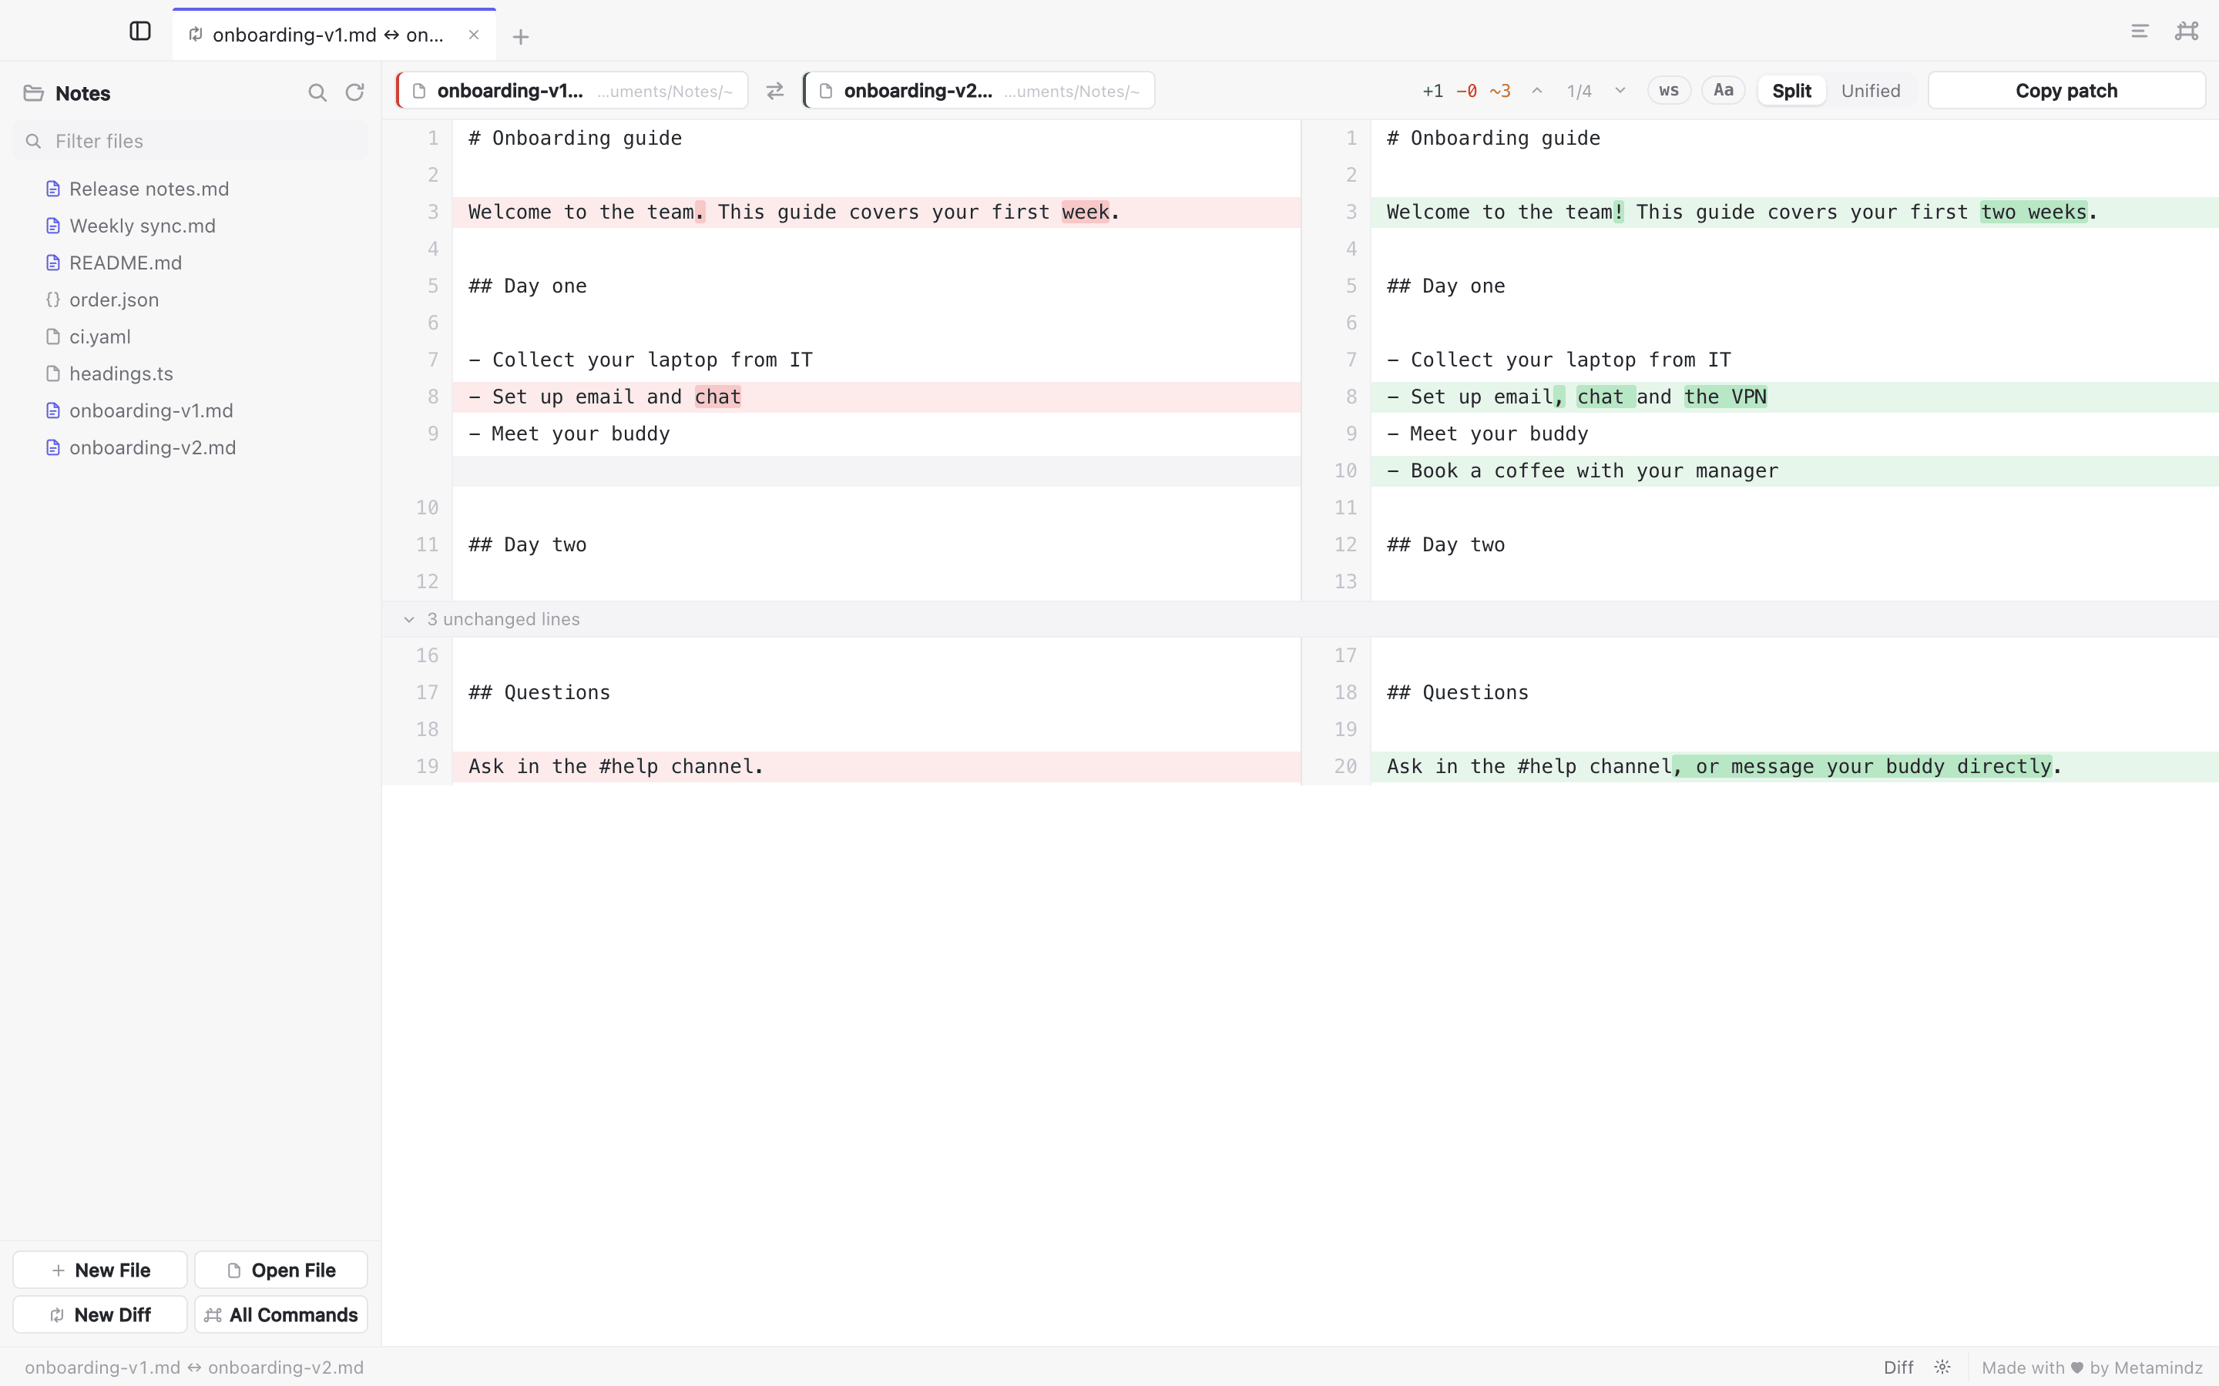Screen dimensions: 2219x1386
Task: Refresh the Notes file list
Action: click(355, 92)
